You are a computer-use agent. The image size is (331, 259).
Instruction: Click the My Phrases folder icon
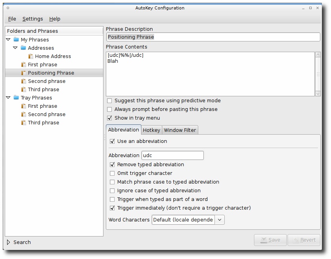click(x=16, y=39)
